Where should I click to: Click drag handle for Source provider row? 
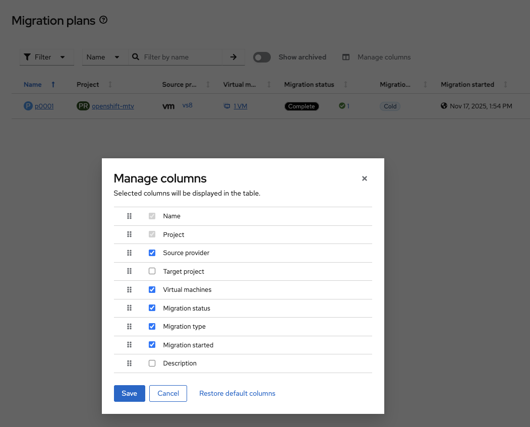point(129,253)
